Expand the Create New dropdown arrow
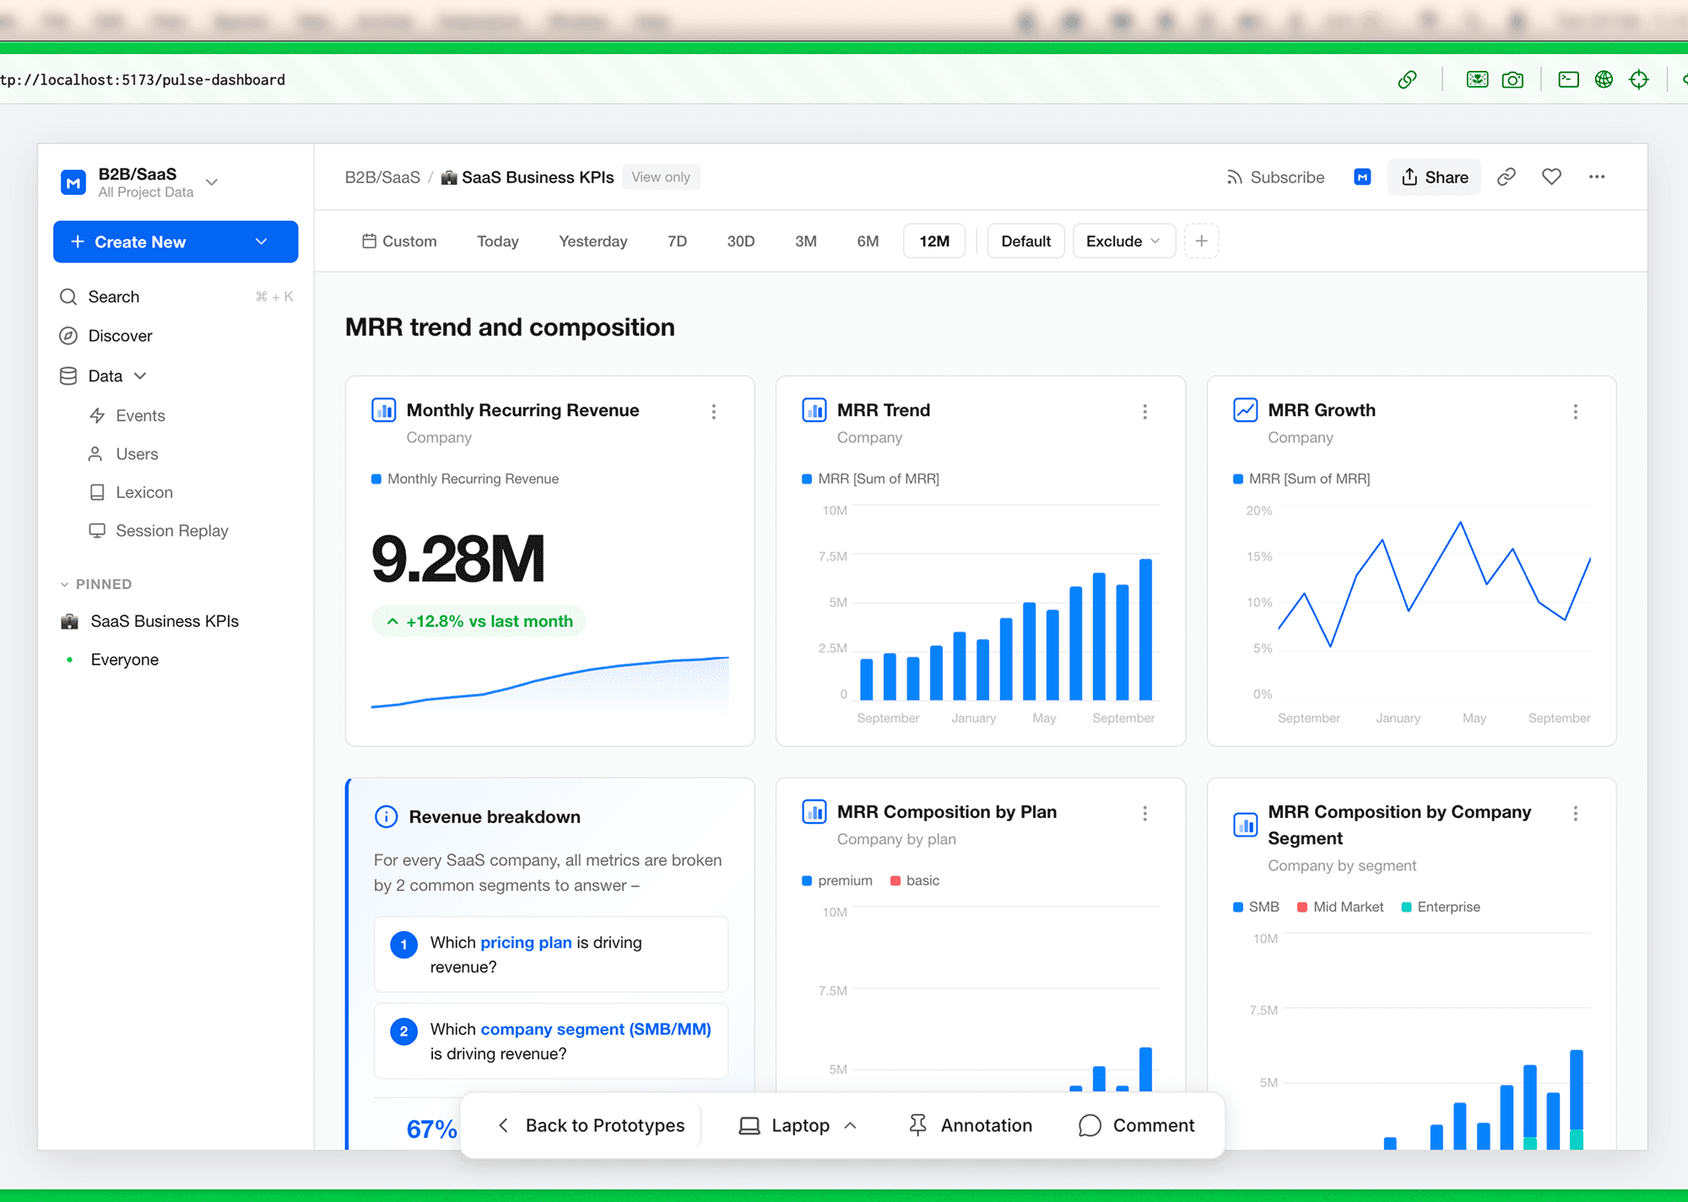The height and width of the screenshot is (1202, 1688). click(262, 242)
